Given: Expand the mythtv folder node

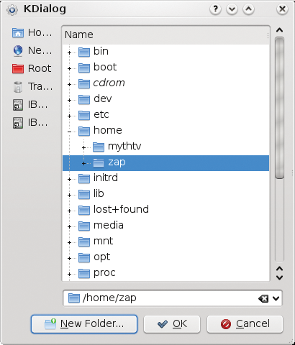Looking at the screenshot, I should point(83,147).
